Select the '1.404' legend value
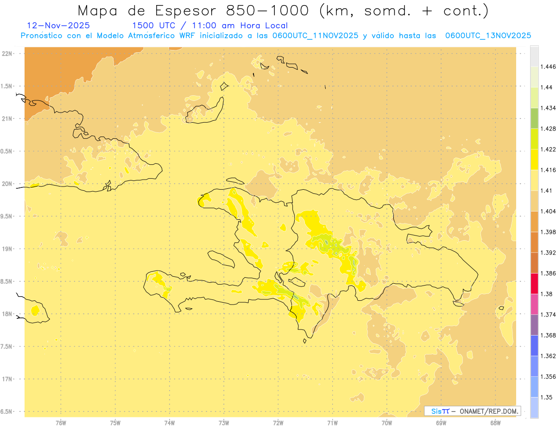556x429 pixels. coord(548,211)
